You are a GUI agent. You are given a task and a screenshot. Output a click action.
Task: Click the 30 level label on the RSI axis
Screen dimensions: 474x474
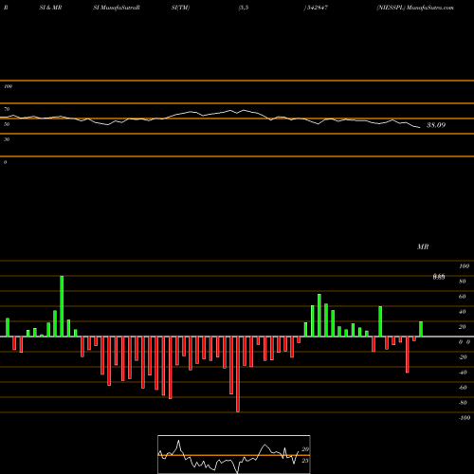pyautogui.click(x=7, y=139)
